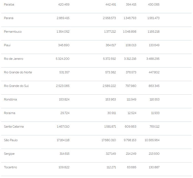This screenshot has width=193, height=178.
Task: Select Santa Catarina value 769.112
Action: click(x=154, y=127)
